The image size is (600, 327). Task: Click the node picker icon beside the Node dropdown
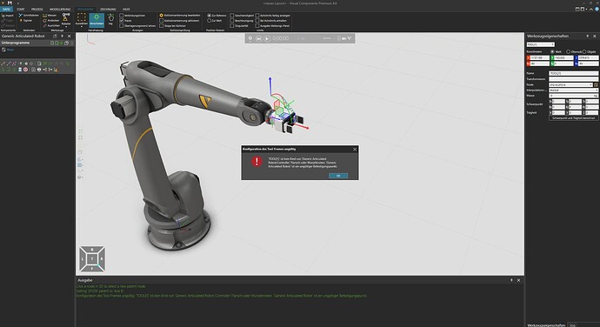tap(596, 84)
